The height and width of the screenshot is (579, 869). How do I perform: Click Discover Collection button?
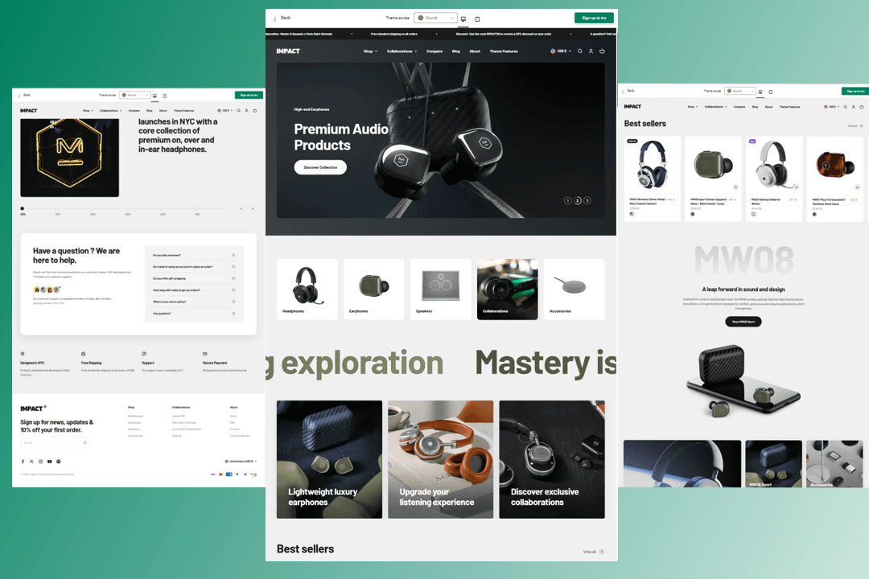click(320, 167)
